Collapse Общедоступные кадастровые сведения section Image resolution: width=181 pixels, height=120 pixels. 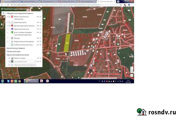click(x=7, y=13)
